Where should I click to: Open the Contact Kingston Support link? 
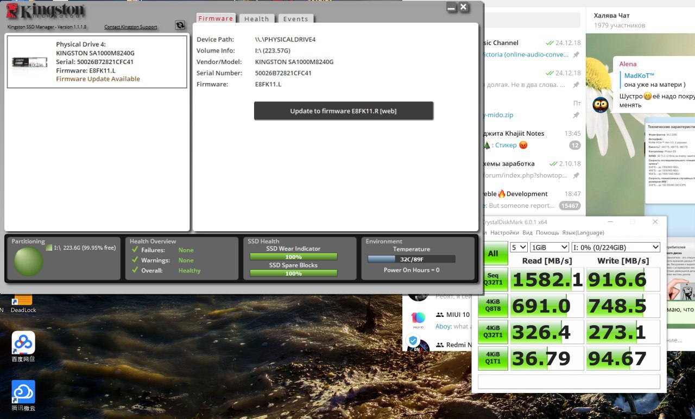point(130,27)
